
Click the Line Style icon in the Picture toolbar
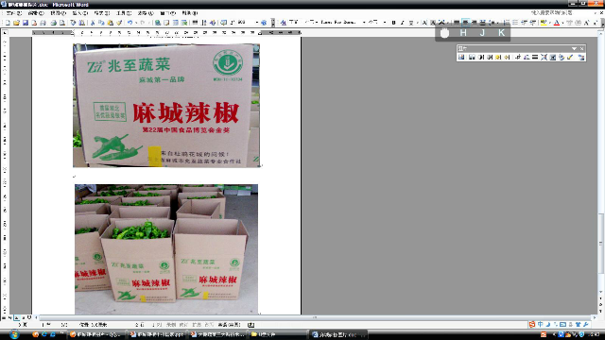coord(535,57)
